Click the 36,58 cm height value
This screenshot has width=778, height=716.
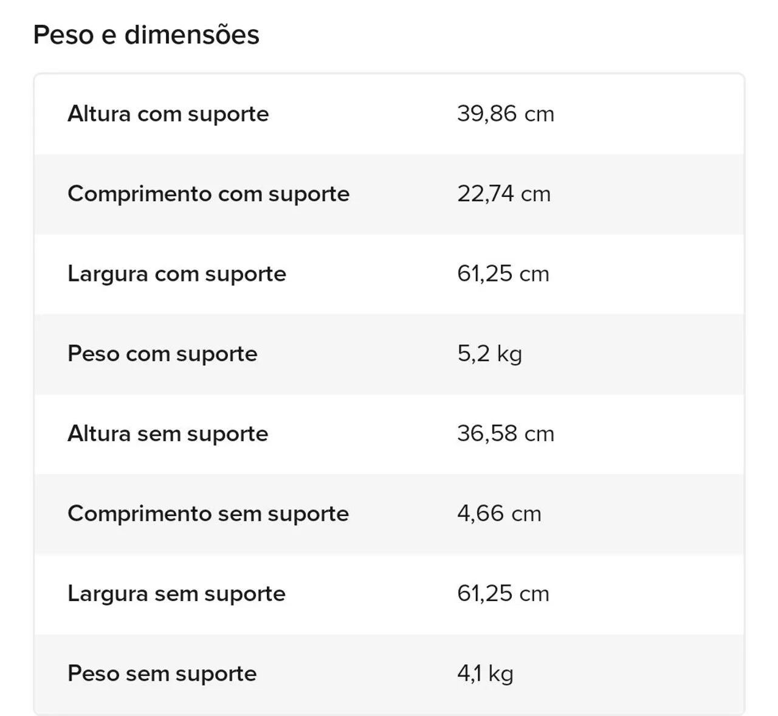coord(505,433)
